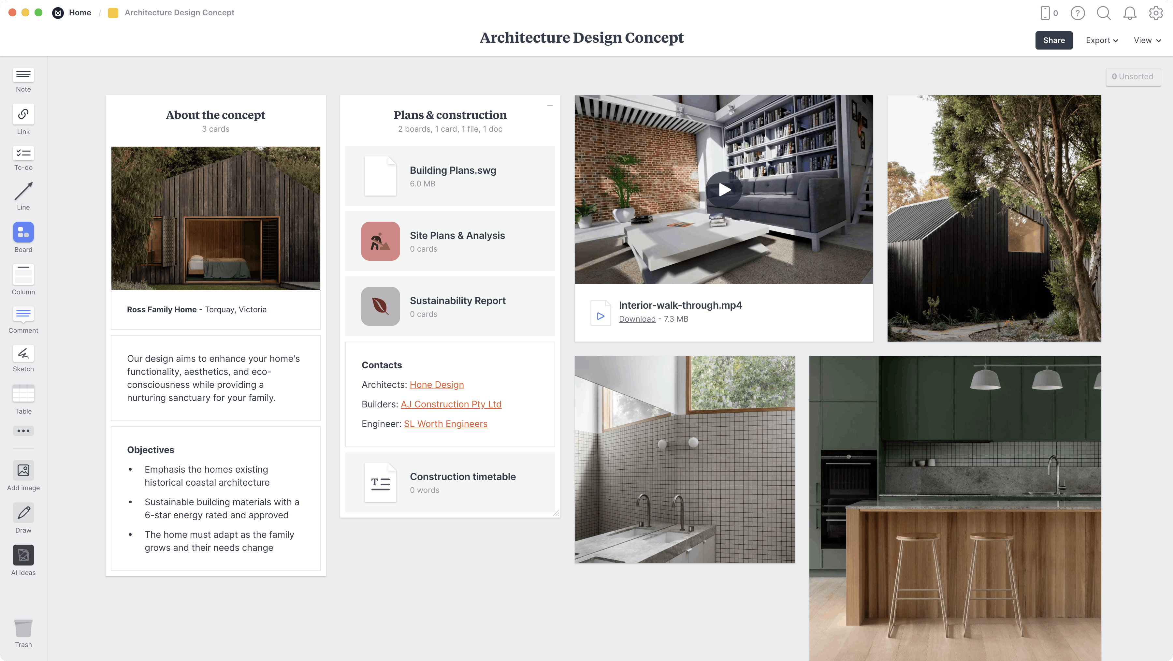Open the Trash bin

tap(23, 629)
